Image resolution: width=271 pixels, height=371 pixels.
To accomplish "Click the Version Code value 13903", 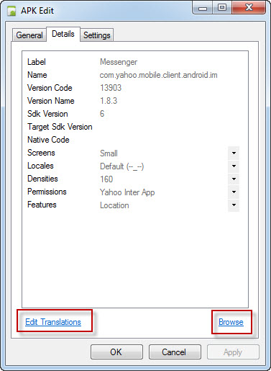I will point(111,88).
